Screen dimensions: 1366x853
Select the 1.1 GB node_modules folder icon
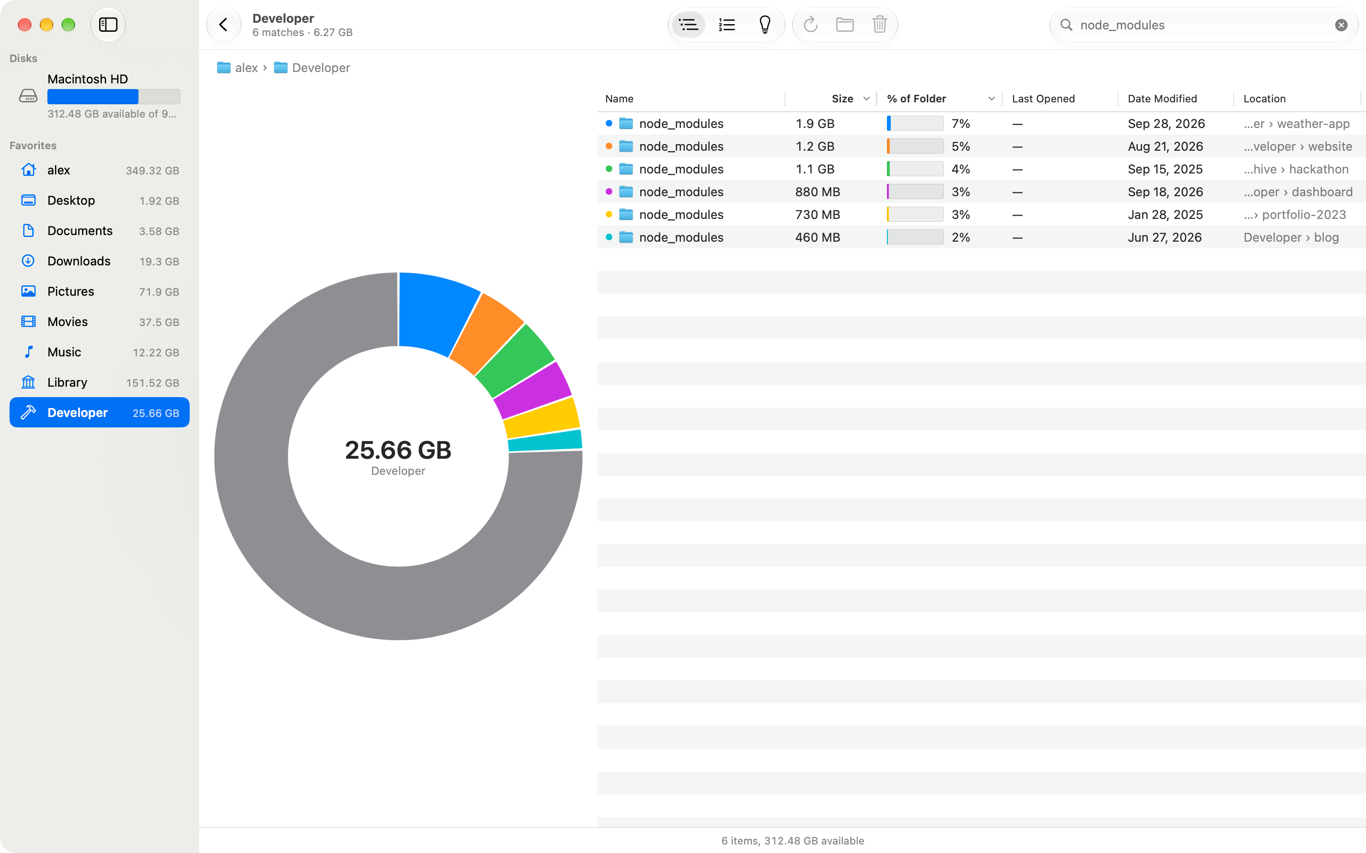pyautogui.click(x=626, y=169)
